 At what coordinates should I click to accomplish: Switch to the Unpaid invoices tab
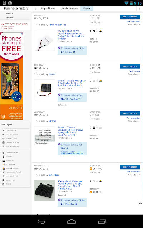pyautogui.click(x=69, y=9)
